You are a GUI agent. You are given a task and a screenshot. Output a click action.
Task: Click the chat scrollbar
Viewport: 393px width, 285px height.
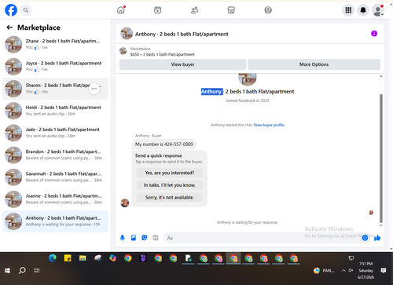pyautogui.click(x=381, y=158)
